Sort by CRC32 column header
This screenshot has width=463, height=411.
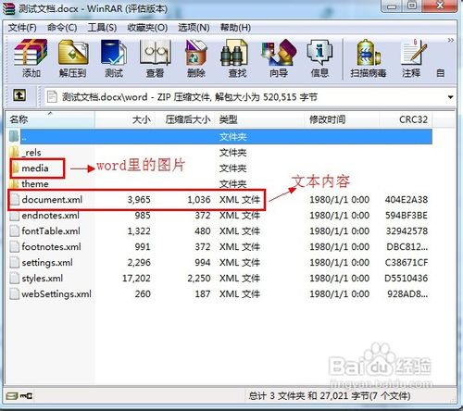click(406, 119)
